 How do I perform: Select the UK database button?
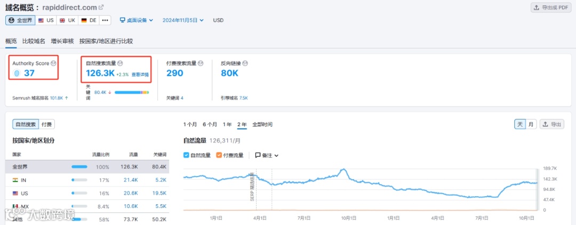[67, 20]
